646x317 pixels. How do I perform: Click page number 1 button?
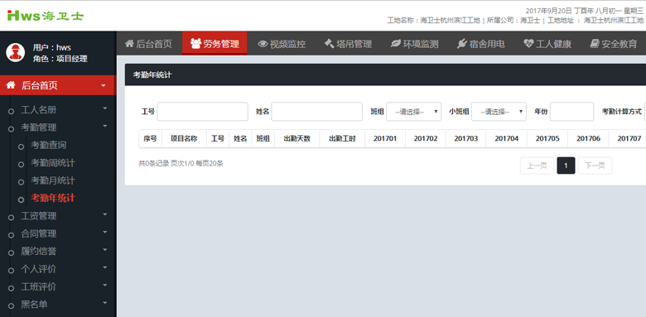coord(566,166)
